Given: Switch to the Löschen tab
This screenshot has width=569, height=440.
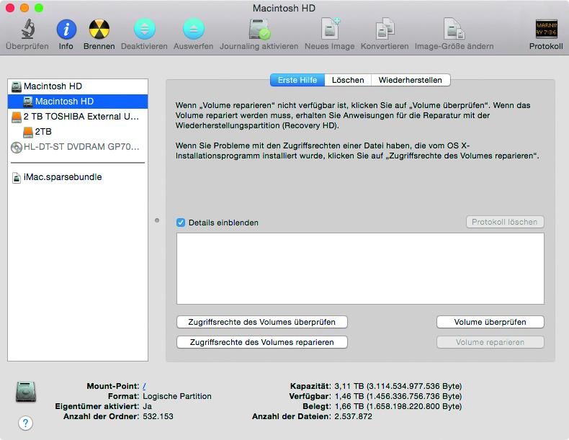Looking at the screenshot, I should coord(348,80).
